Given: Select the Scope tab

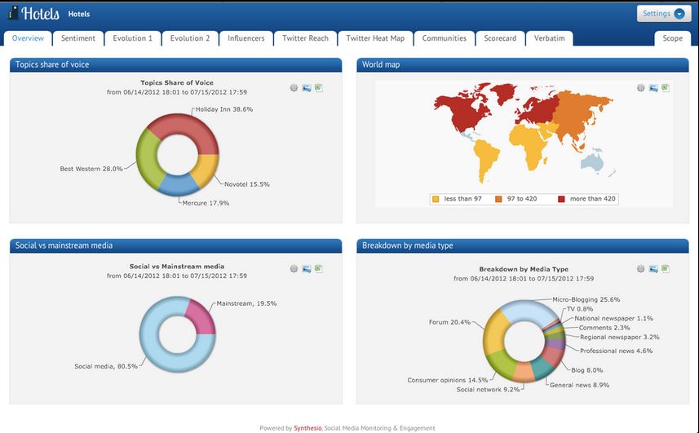Looking at the screenshot, I should [672, 38].
